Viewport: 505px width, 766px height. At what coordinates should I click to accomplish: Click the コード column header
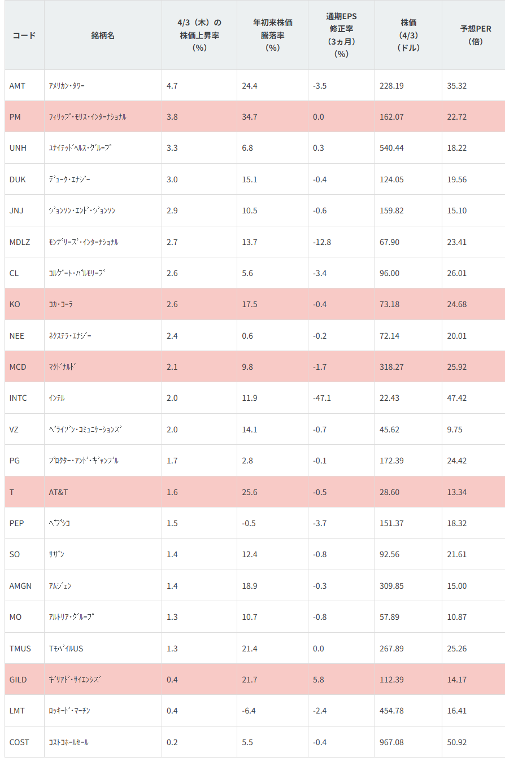24,35
